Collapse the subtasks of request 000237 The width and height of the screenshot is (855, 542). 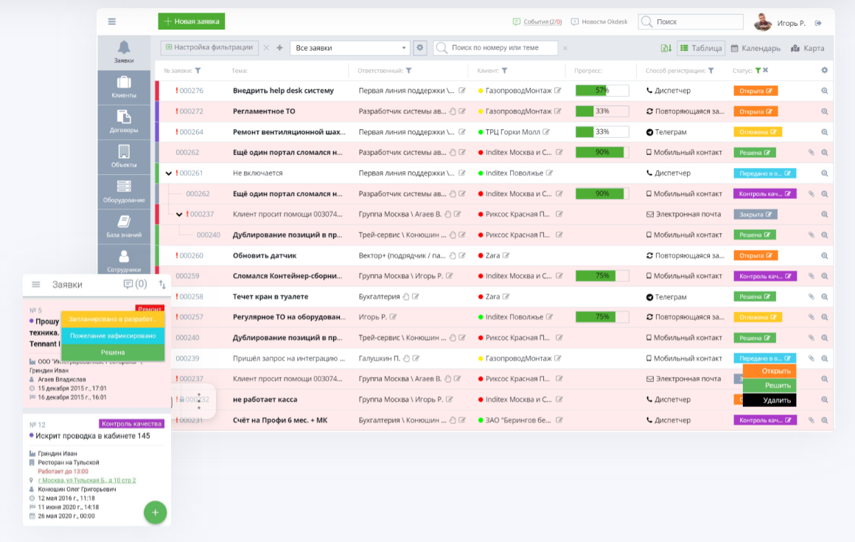click(180, 214)
